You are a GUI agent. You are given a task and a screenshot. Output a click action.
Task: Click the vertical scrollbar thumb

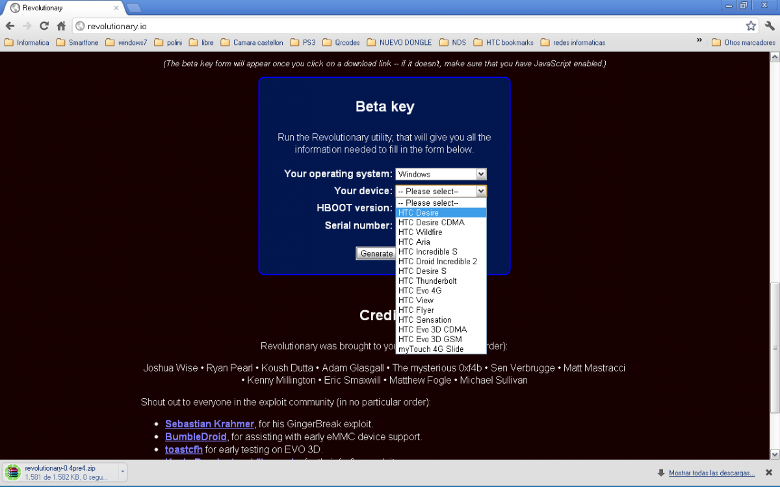click(774, 347)
